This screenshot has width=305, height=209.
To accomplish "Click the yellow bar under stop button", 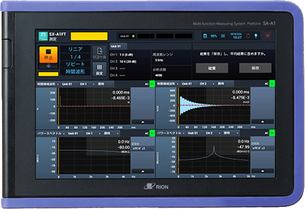I will coord(49,74).
